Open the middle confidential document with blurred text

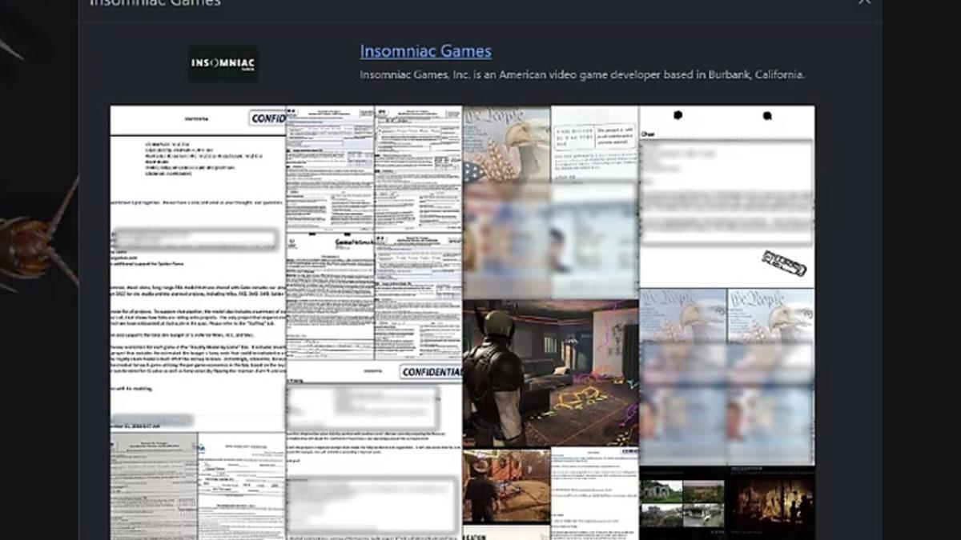point(374,448)
